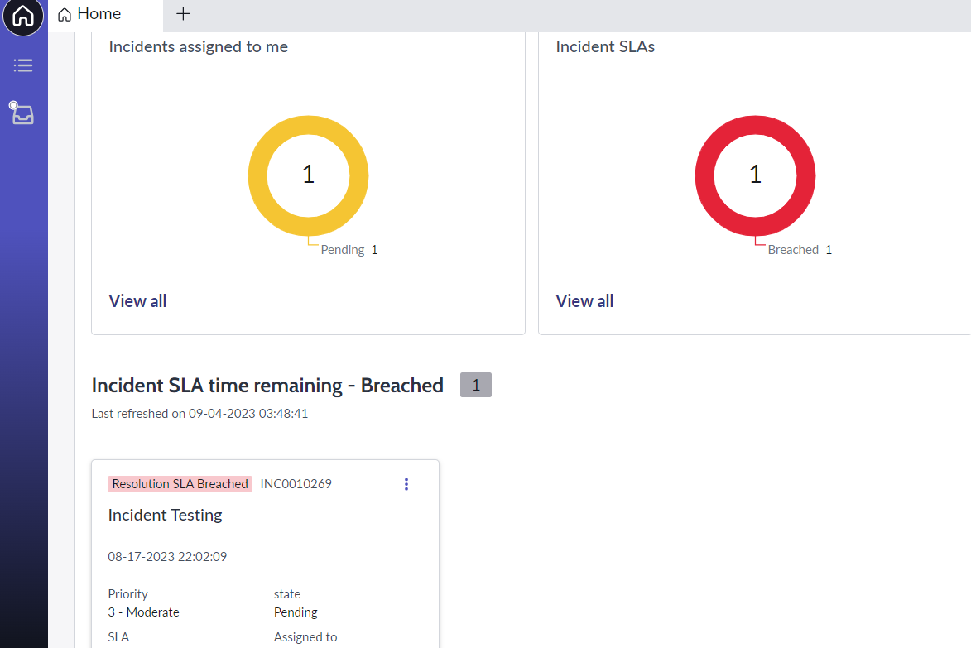Open a new tab with plus icon
Image resolution: width=971 pixels, height=648 pixels.
[183, 13]
